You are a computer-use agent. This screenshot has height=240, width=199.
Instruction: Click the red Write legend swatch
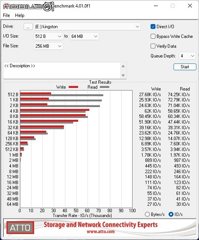[73, 87]
